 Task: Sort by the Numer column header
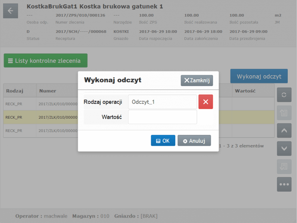click(57, 91)
